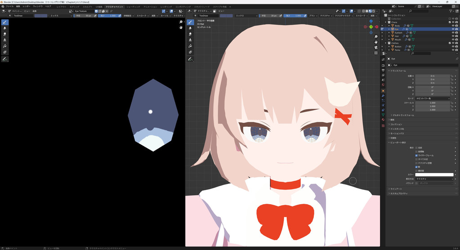
Task: Open the Modifiers wrench properties tab
Action: click(383, 95)
